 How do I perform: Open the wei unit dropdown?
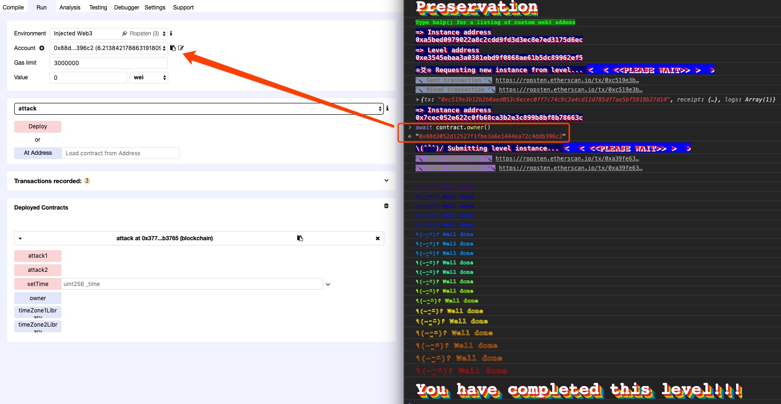149,77
